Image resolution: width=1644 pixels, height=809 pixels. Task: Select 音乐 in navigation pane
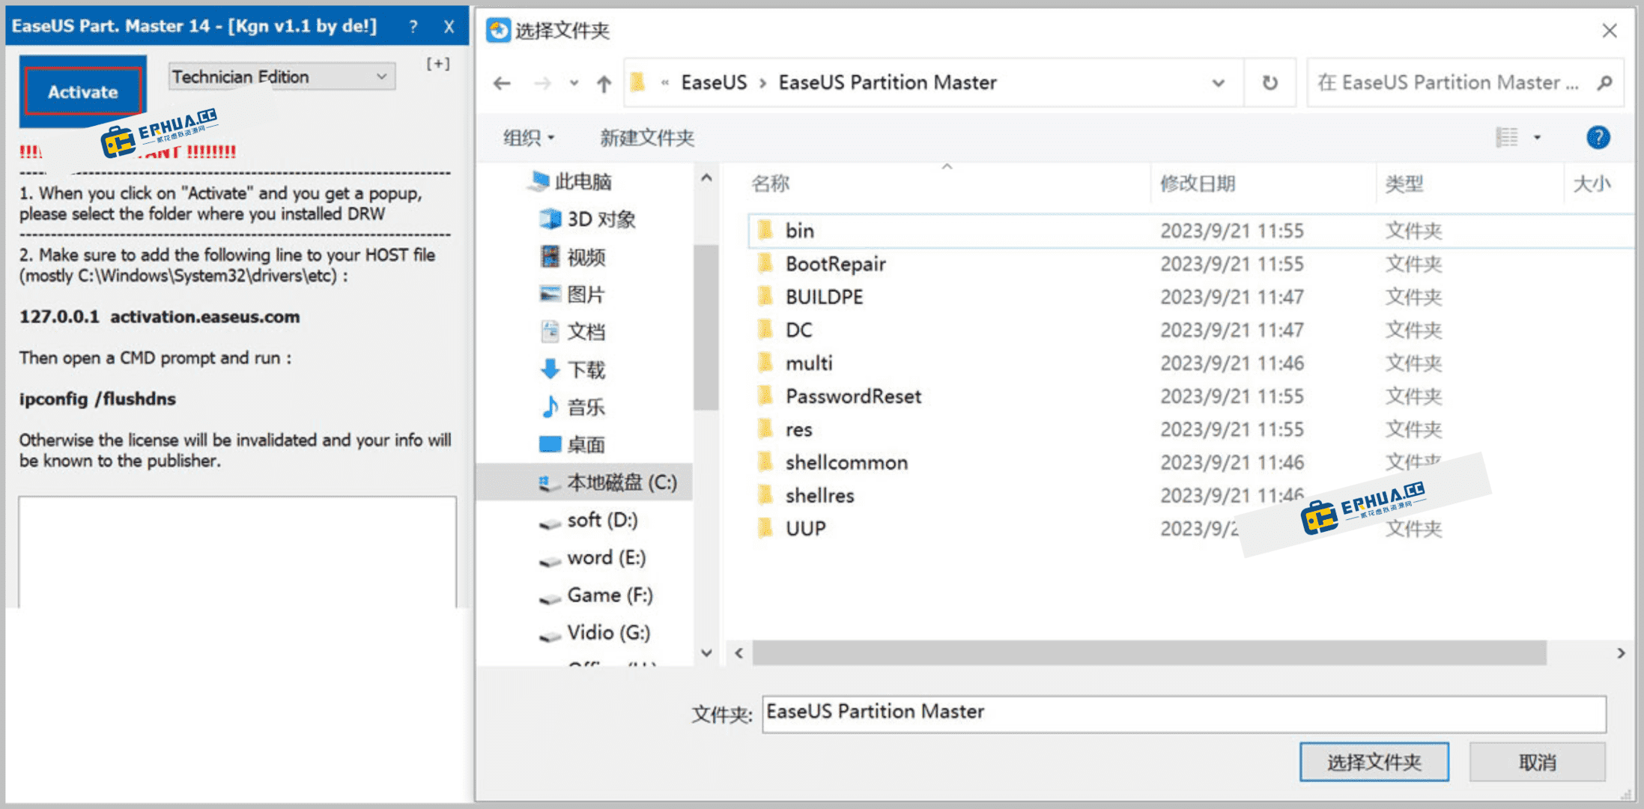(573, 407)
